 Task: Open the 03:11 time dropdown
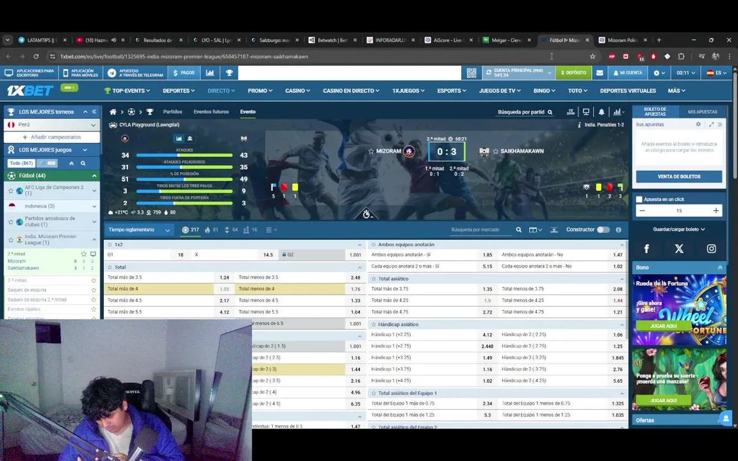point(685,73)
